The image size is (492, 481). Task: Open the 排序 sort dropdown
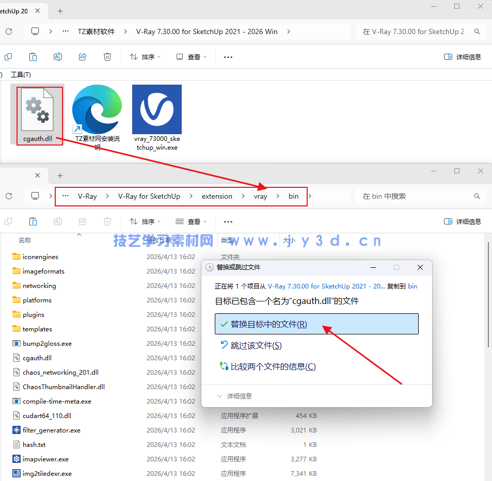click(x=145, y=56)
